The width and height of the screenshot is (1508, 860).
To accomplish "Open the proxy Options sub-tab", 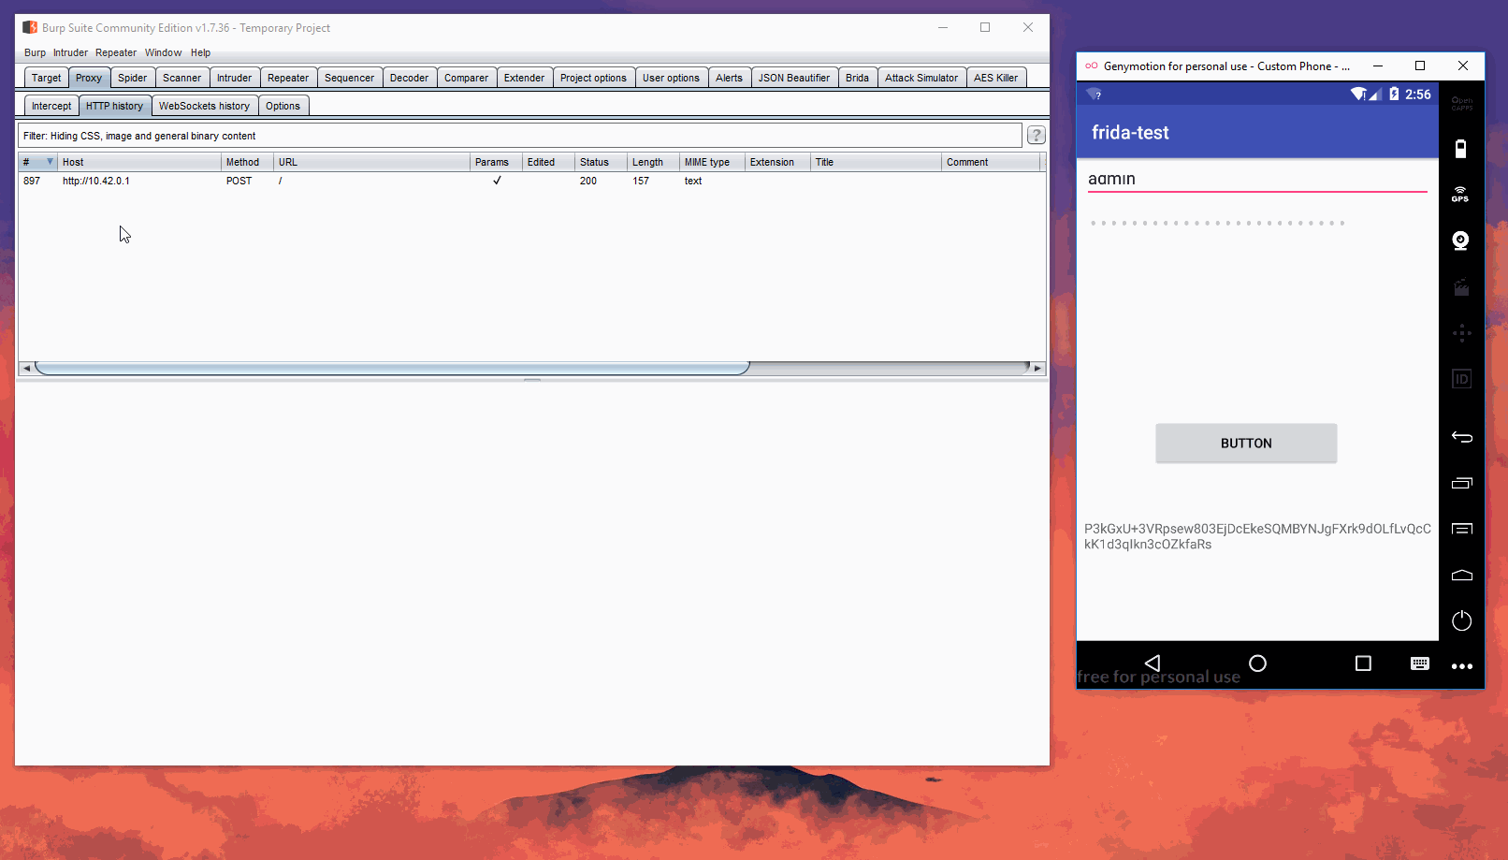I will click(283, 106).
